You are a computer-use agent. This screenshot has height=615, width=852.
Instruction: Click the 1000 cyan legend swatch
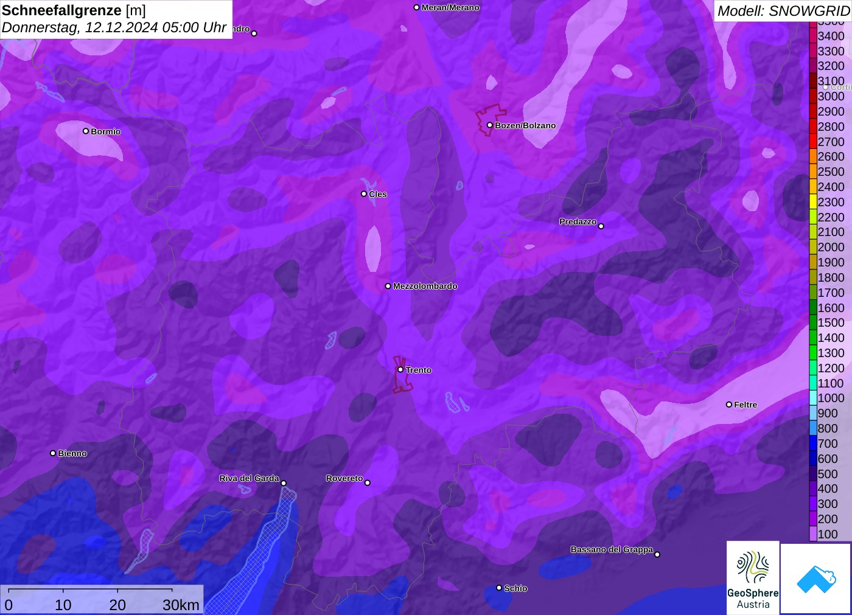pyautogui.click(x=813, y=398)
